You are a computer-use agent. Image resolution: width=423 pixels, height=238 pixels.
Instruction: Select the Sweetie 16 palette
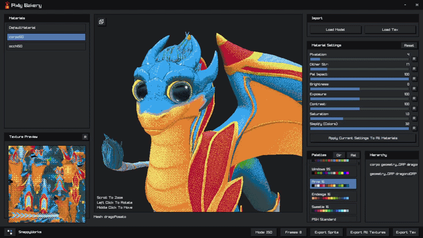tap(333, 209)
